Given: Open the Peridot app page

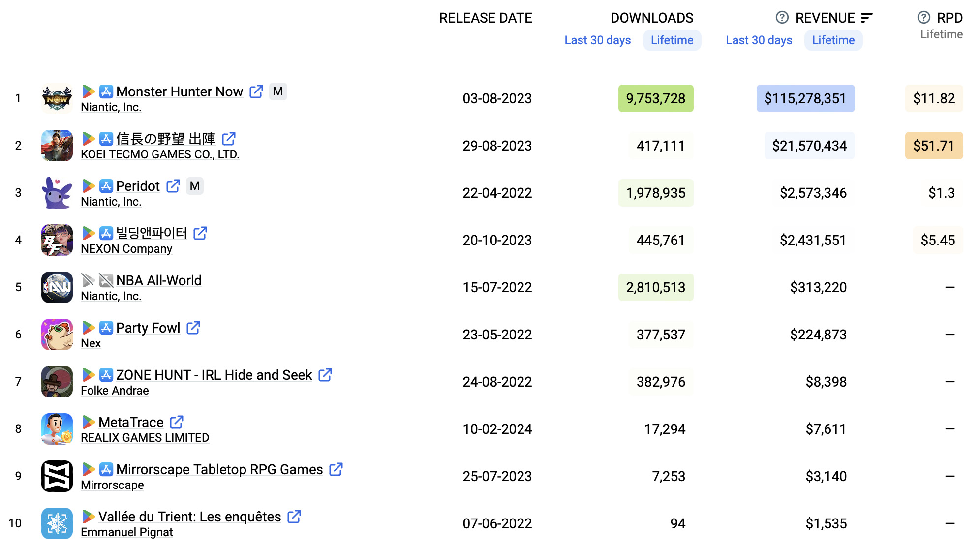Looking at the screenshot, I should 138,186.
